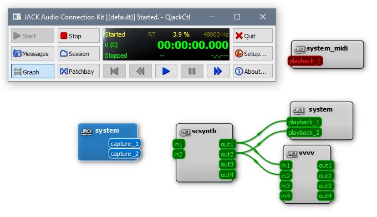Viewport: 377px width, 217px height.
Task: Open the Messages window
Action: pyautogui.click(x=33, y=53)
